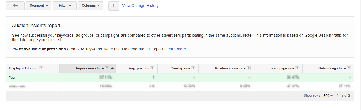This screenshot has width=361, height=110.
Task: Open help icon next to Display url domain
Action: pos(41,68)
